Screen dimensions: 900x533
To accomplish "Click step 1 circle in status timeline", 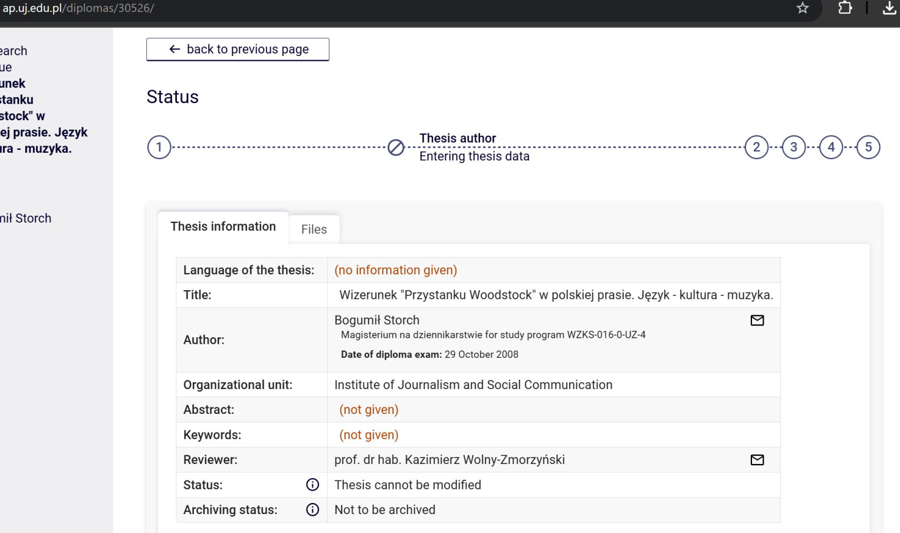I will tap(159, 147).
